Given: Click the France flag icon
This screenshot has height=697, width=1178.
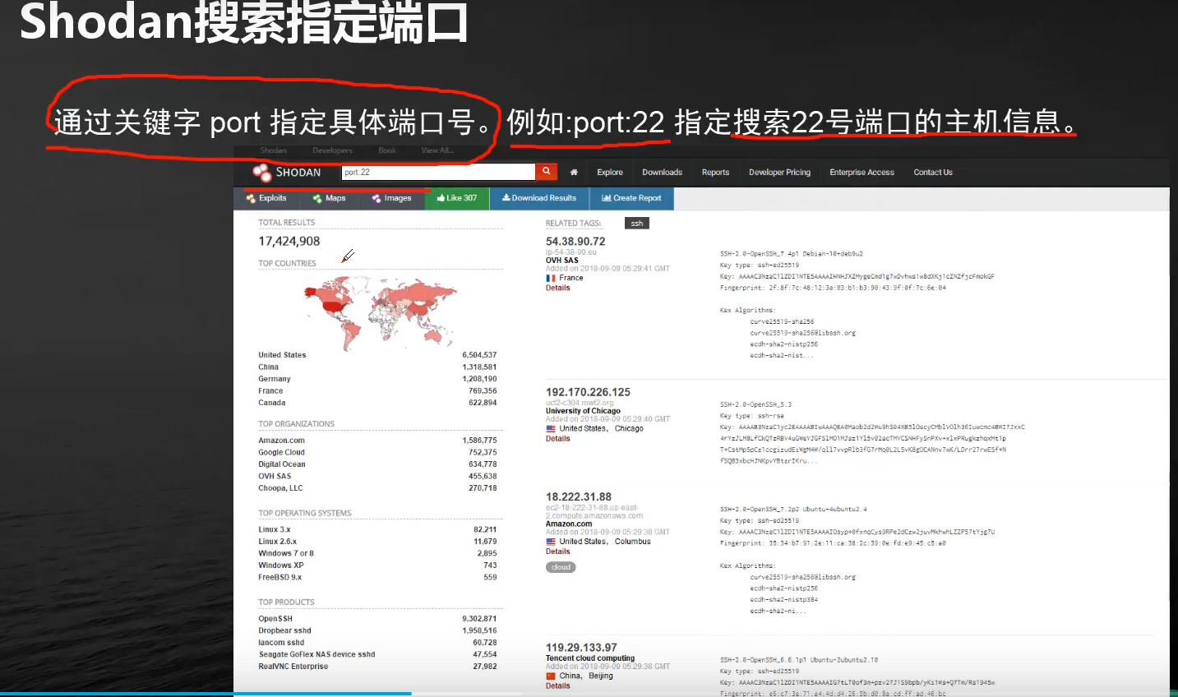Looking at the screenshot, I should [551, 279].
